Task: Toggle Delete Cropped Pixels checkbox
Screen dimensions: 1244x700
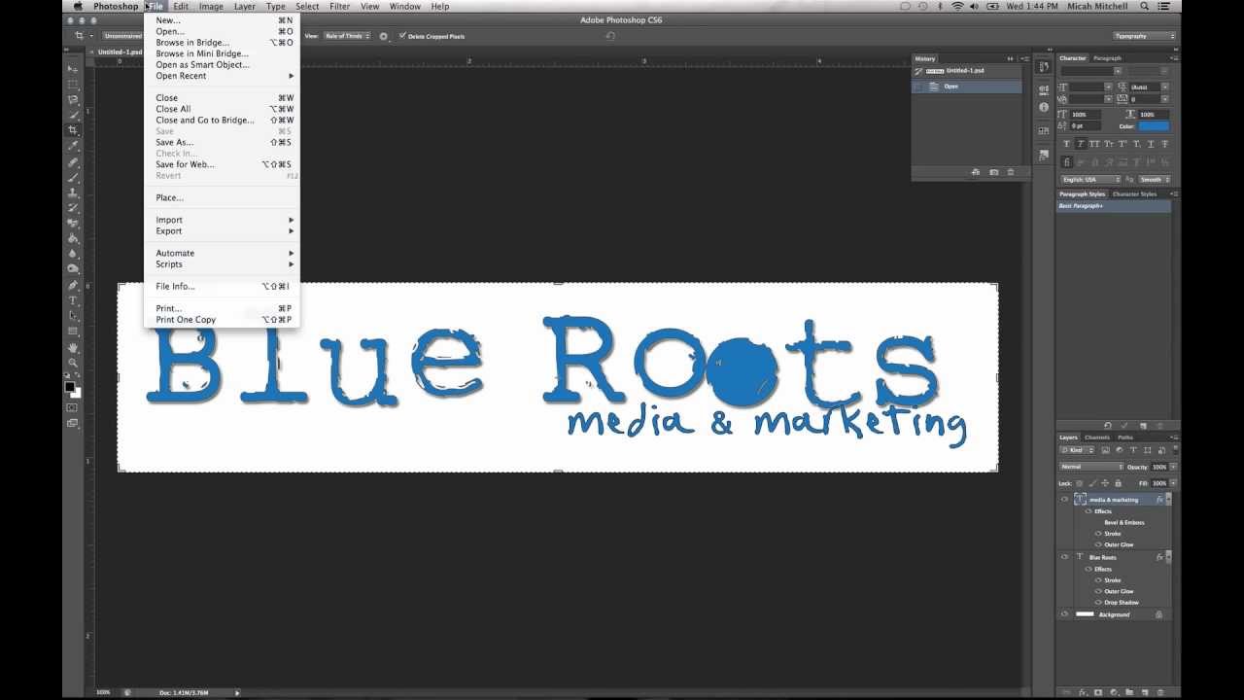Action: click(x=402, y=36)
